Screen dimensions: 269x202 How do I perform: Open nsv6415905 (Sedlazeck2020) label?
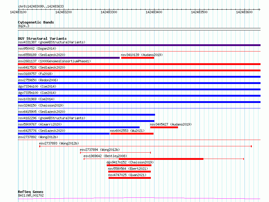(x=42, y=112)
